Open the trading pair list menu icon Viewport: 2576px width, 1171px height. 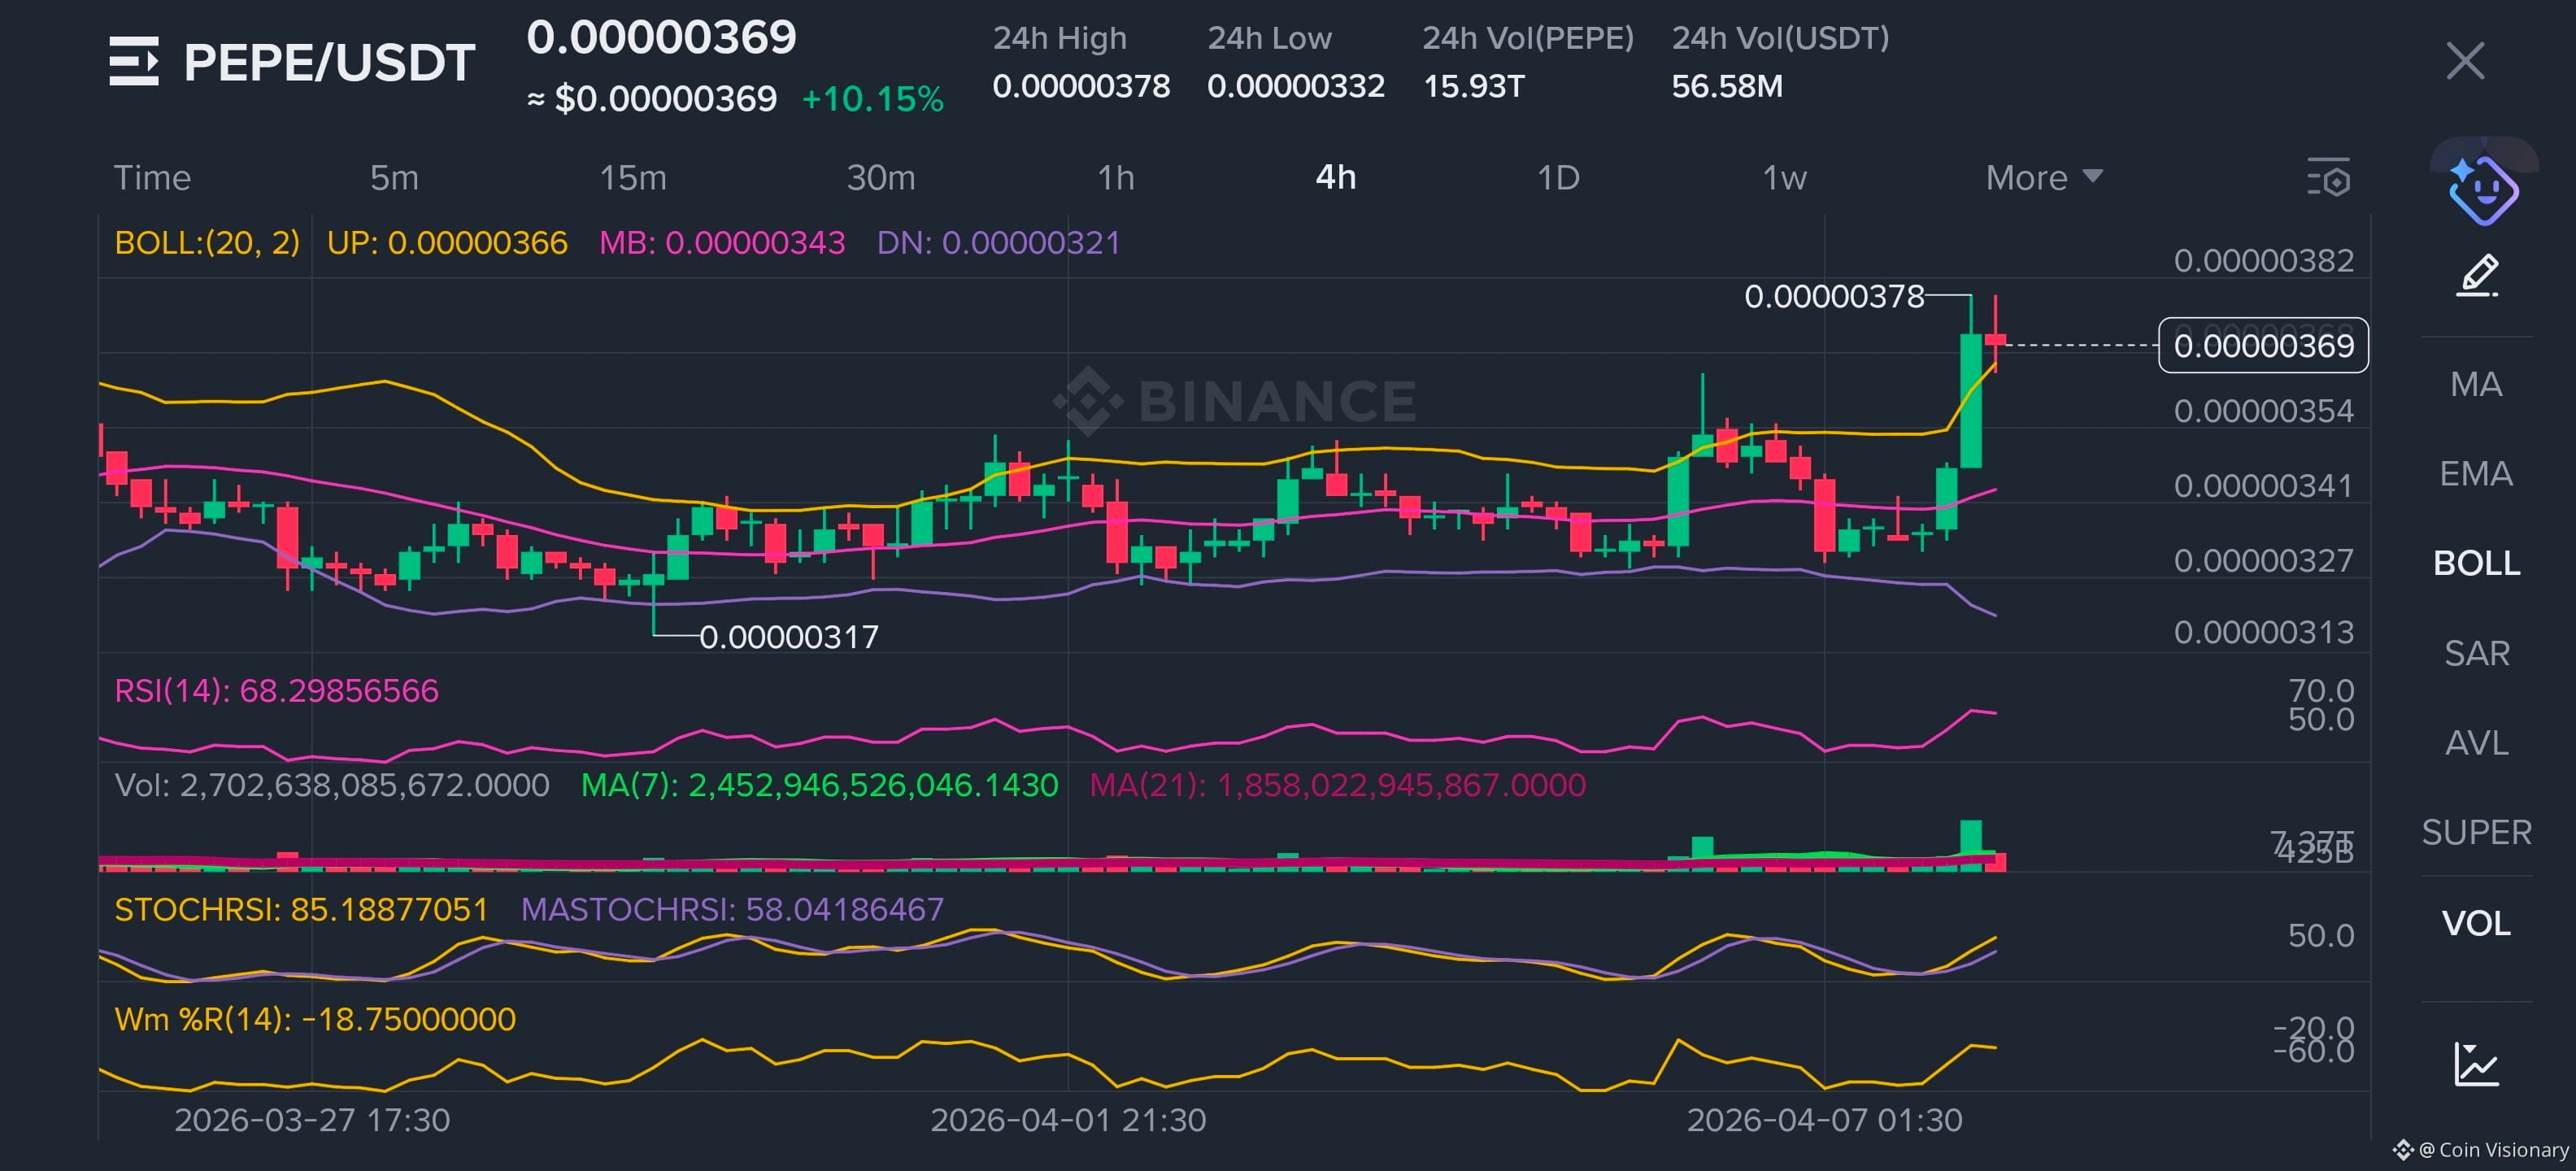pos(134,61)
